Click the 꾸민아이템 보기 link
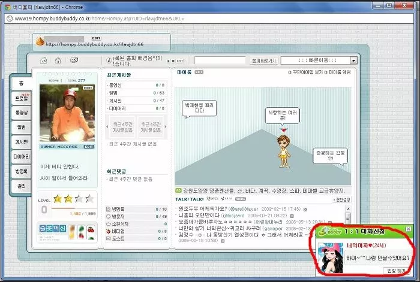 click(305, 72)
